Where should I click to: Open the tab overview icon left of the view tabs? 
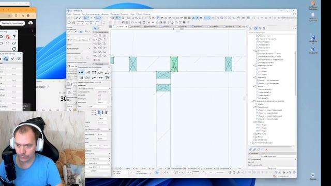tap(111, 26)
